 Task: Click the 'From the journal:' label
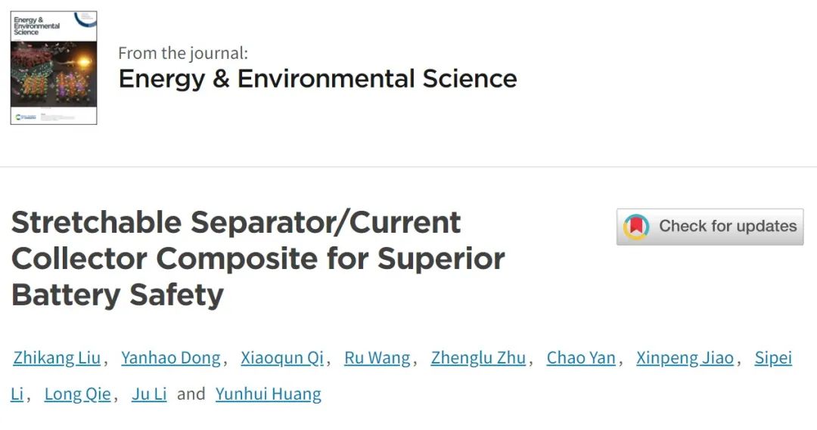pos(183,53)
